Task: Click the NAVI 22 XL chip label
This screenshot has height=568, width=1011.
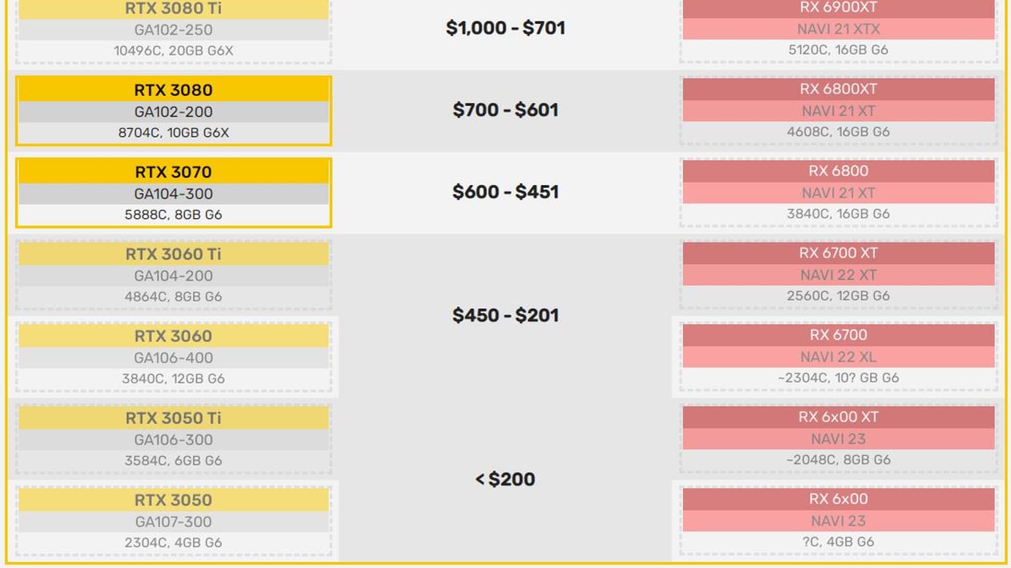Action: click(838, 357)
